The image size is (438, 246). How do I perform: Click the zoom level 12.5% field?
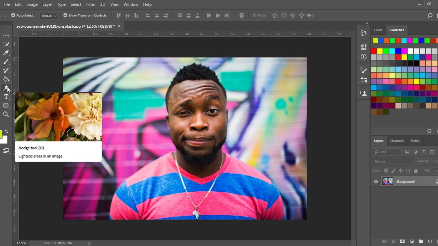(21, 243)
